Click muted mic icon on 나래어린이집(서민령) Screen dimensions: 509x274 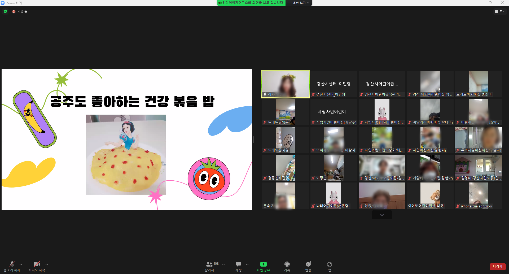point(313,206)
